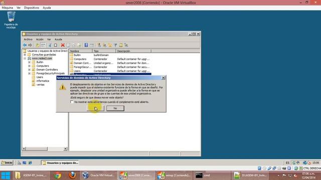Screen dimensions: 321x180
Task: Toggle the Show/Hide console tree icon
Action: click(43, 45)
